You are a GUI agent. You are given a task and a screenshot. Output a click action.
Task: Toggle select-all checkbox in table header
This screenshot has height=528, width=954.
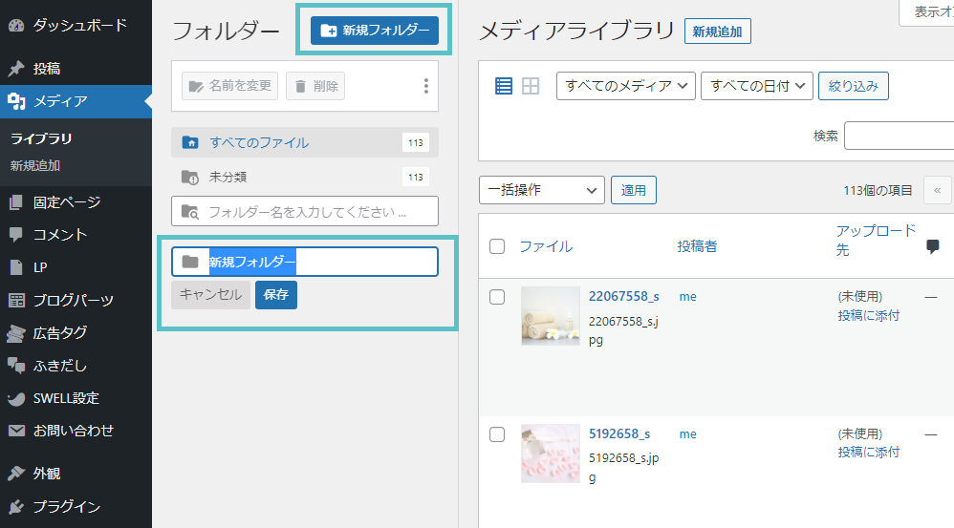click(497, 246)
